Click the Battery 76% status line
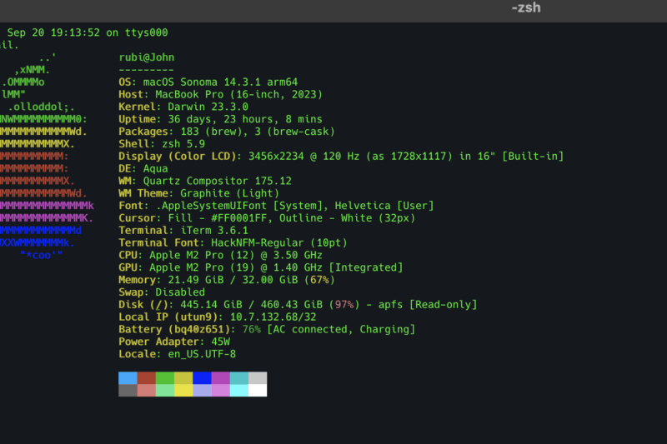 pyautogui.click(x=267, y=330)
